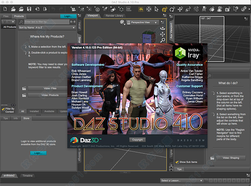Click the Login button in Store pane
251x186 pixels.
[38, 153]
